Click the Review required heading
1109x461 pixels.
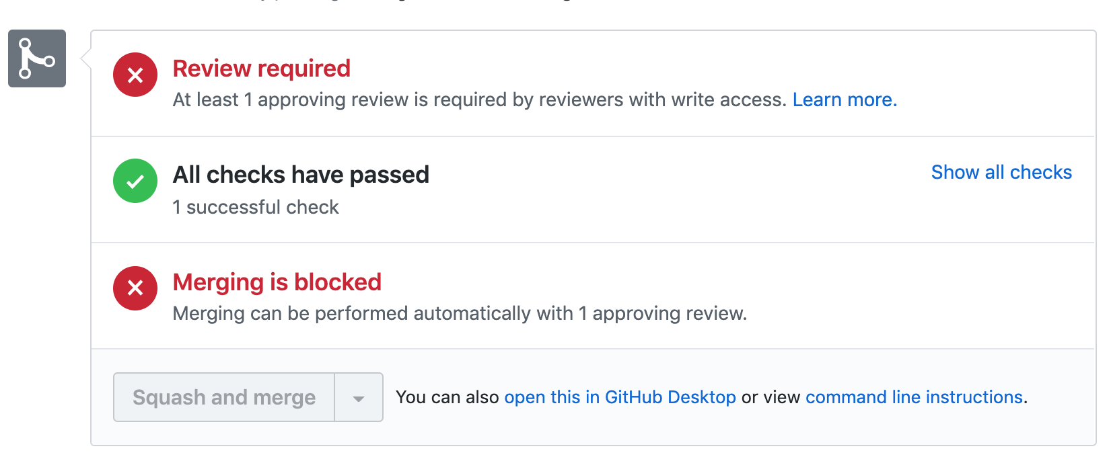tap(262, 68)
